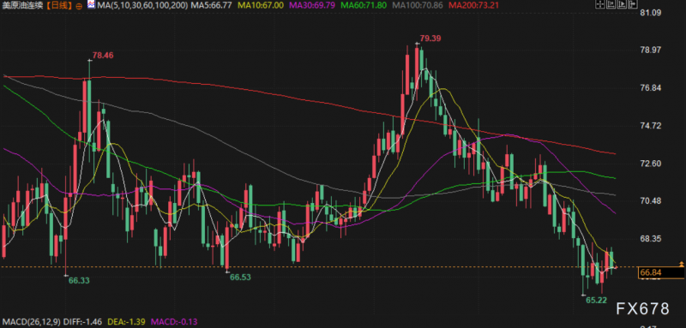Click the orange circled-plus icon beside 日线
Image resolution: width=686 pixels, height=328 pixels.
pos(78,6)
